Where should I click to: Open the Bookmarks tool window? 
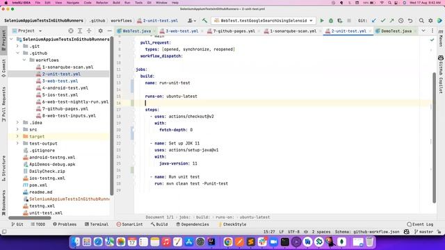pyautogui.click(x=3, y=203)
